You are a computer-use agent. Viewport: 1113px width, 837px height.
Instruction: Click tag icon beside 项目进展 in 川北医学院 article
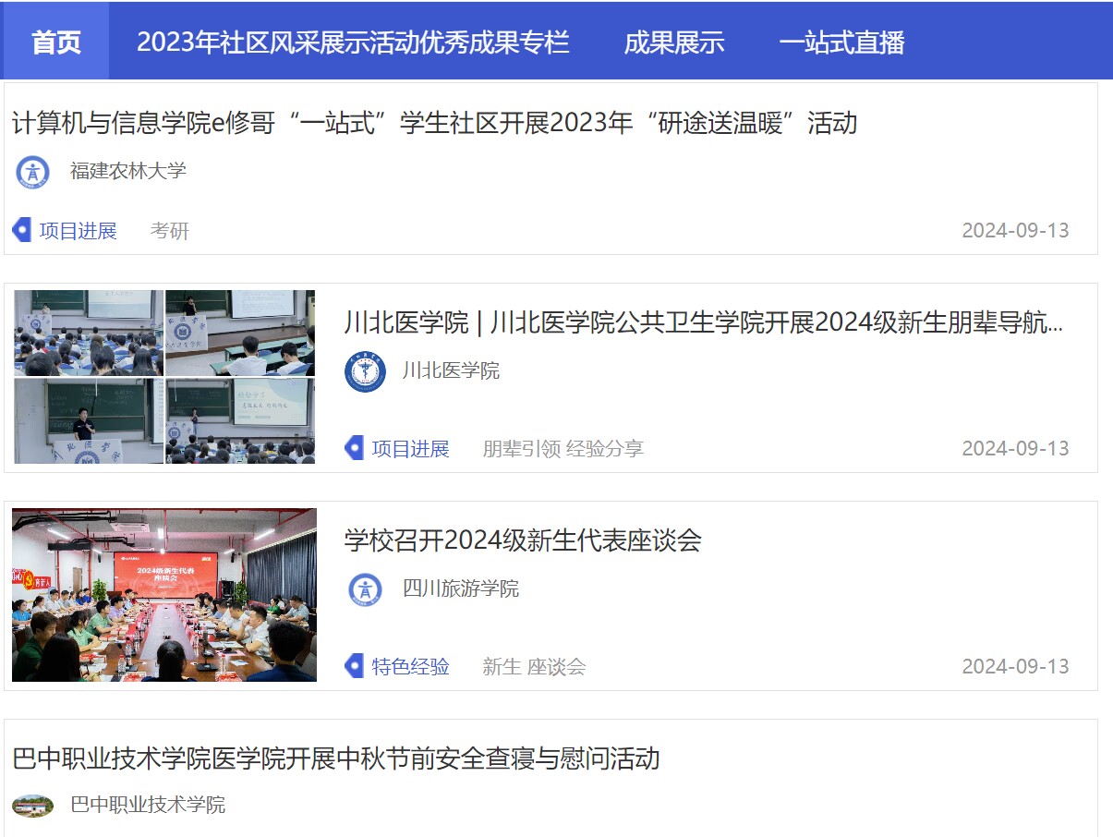pyautogui.click(x=354, y=448)
